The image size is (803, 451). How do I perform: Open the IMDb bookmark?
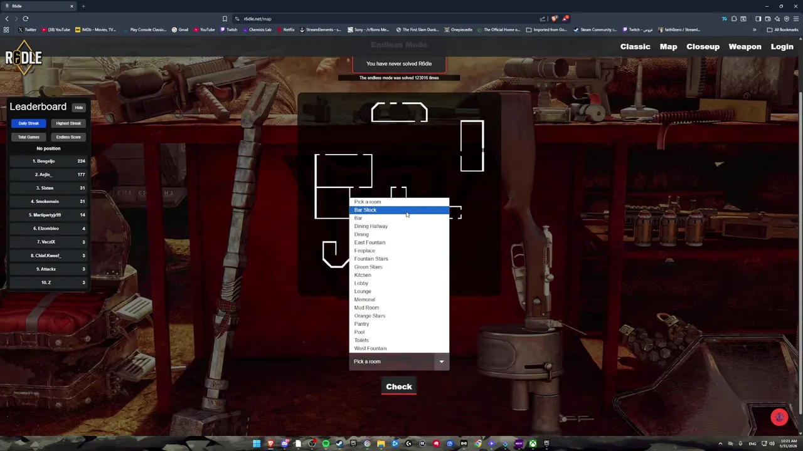[95, 29]
